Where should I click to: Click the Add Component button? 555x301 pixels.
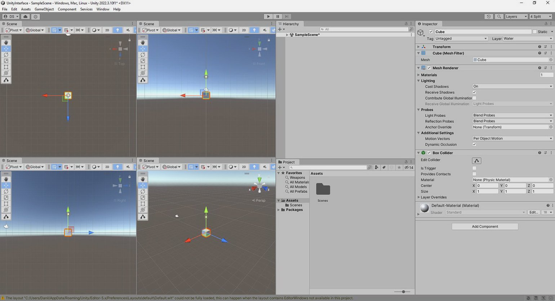coord(485,227)
